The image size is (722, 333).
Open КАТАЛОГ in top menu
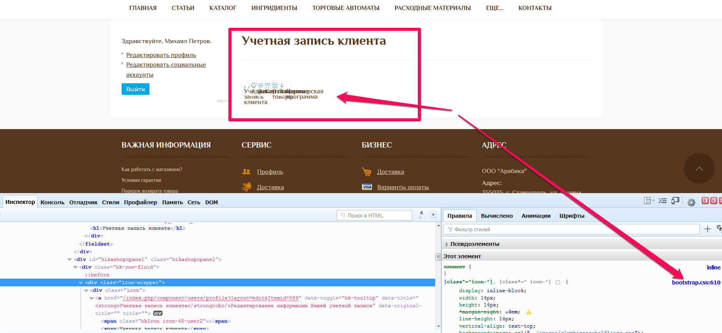(x=223, y=8)
